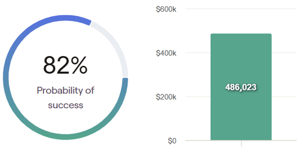Click the $0 axis label
Image resolution: width=305 pixels, height=158 pixels.
[172, 141]
